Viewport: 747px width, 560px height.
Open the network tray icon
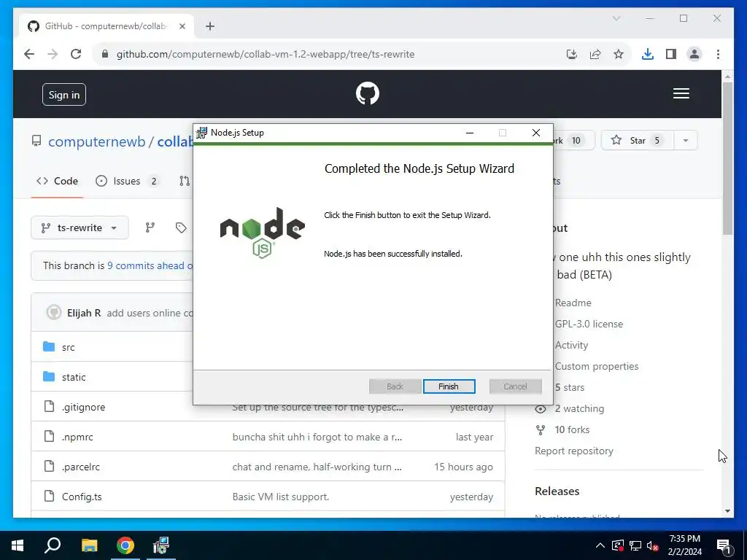(635, 545)
